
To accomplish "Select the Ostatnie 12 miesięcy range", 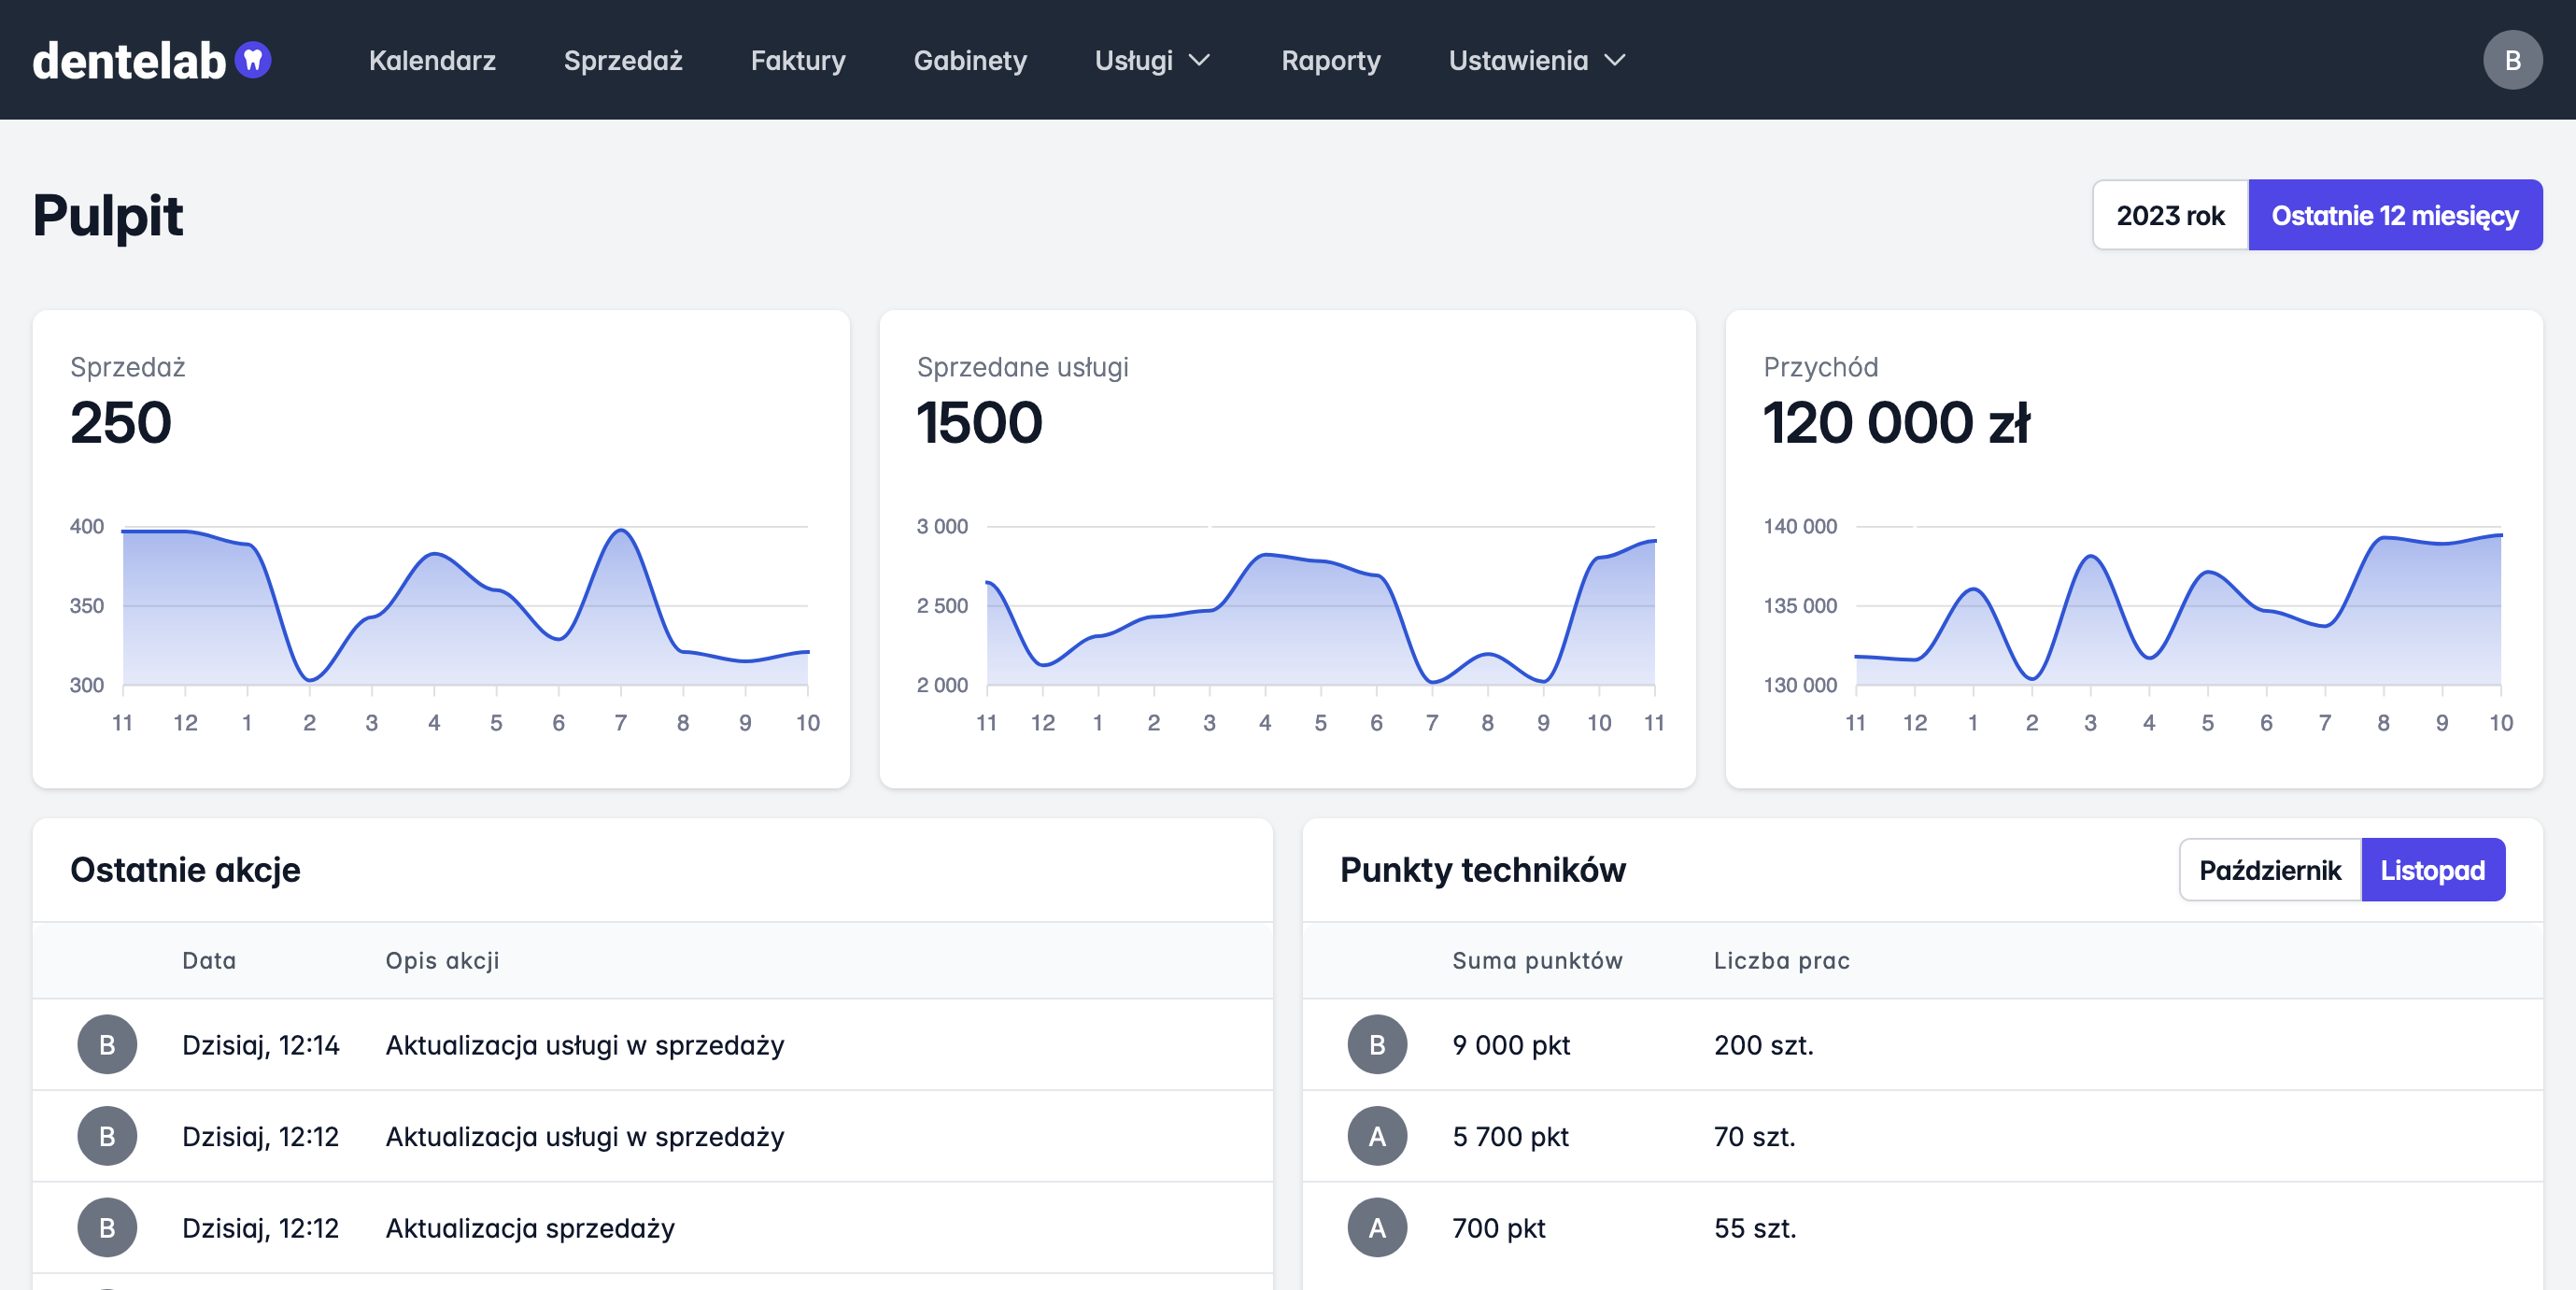I will pos(2395,215).
